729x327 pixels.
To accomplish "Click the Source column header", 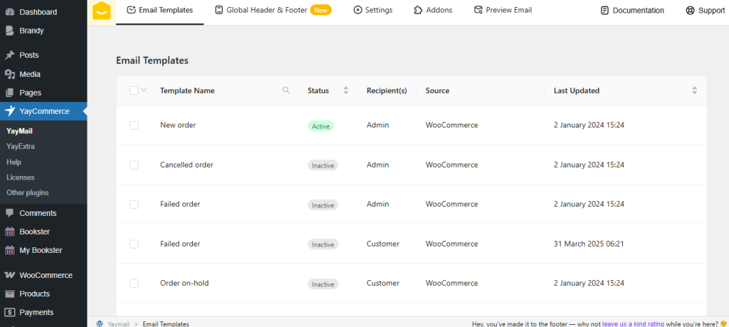I will [438, 90].
